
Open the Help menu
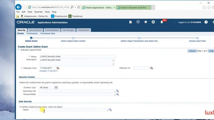click(54, 12)
